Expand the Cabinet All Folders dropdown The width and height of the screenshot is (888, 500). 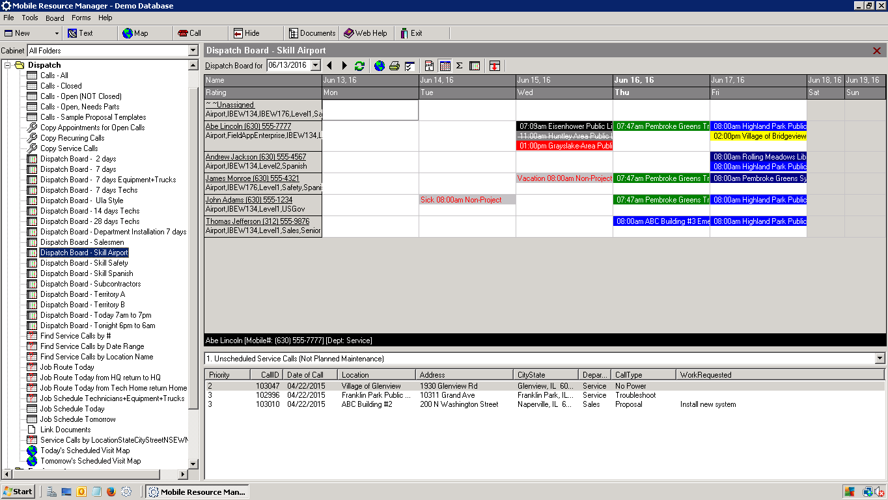[193, 51]
